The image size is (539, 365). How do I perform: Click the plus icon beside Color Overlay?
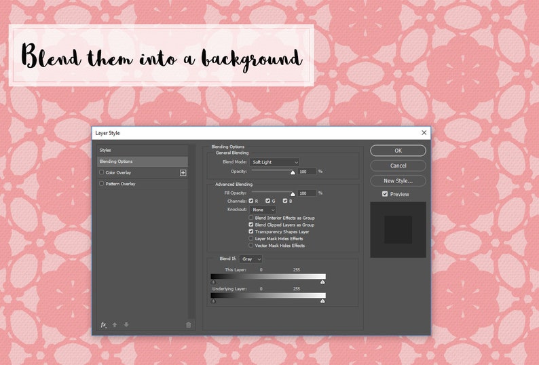183,172
